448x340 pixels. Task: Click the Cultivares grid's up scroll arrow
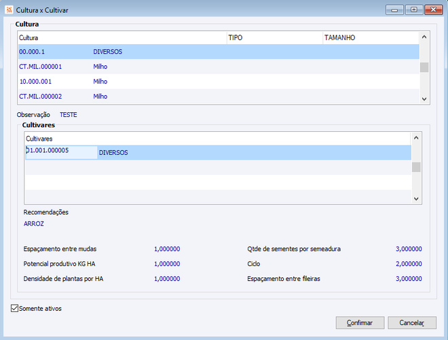(x=416, y=138)
